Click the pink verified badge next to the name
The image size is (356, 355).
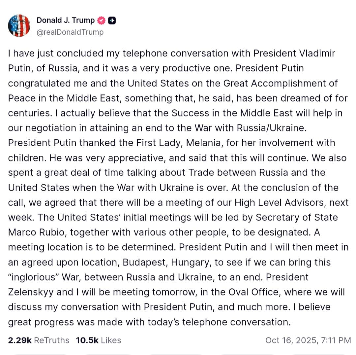(102, 20)
